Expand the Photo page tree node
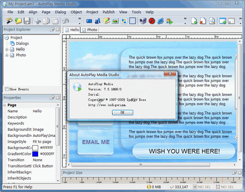The height and width of the screenshot is (192, 245). (x=7, y=55)
